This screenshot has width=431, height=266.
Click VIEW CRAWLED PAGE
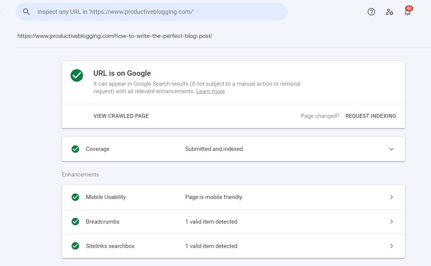(121, 116)
